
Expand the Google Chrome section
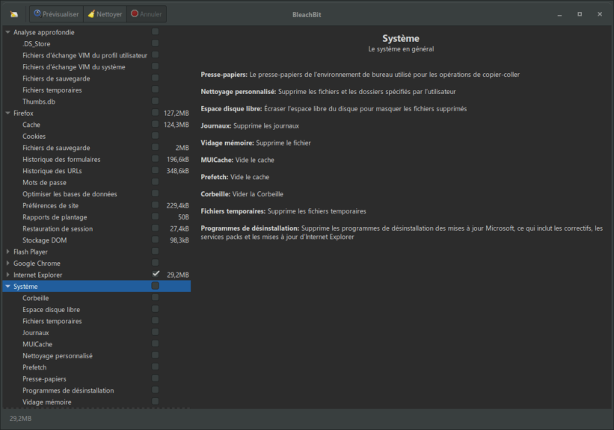8,263
